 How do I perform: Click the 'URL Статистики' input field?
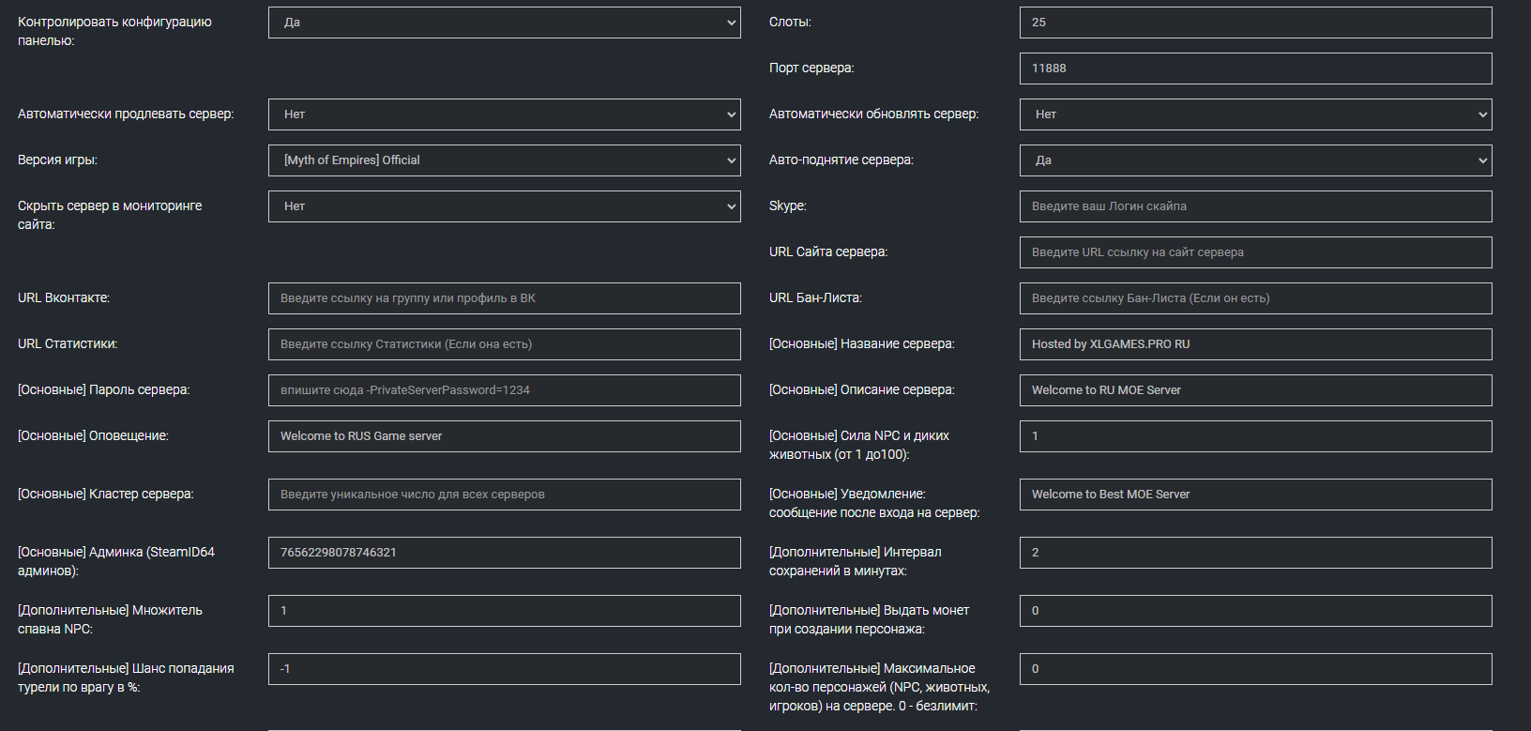[x=504, y=344]
